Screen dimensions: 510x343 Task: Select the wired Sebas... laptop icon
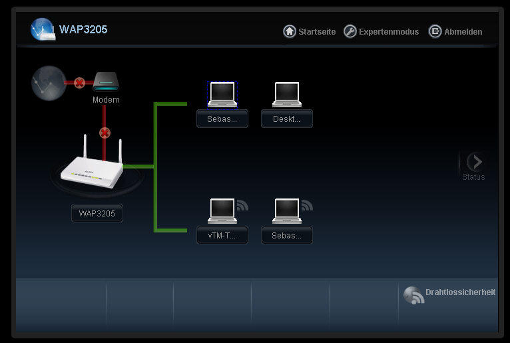(x=222, y=95)
